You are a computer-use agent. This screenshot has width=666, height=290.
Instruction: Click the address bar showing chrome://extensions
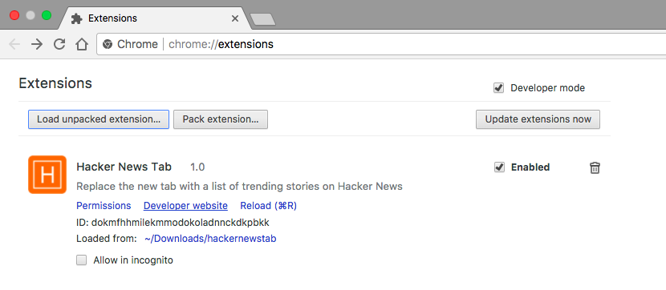(x=381, y=44)
